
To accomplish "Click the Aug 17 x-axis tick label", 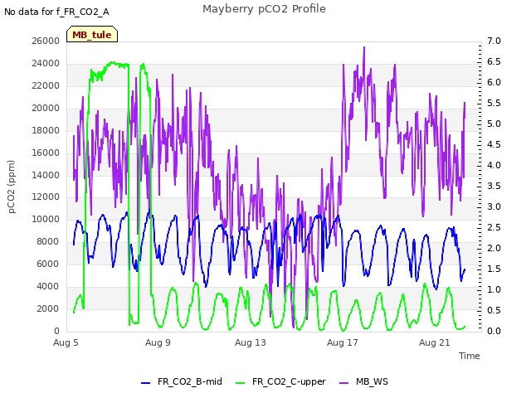I will (x=343, y=342).
